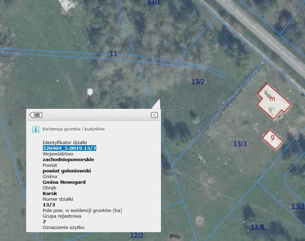
Task: Click 'Pole pow. w ewidencji gruntów (ha)' label
Action: click(82, 211)
